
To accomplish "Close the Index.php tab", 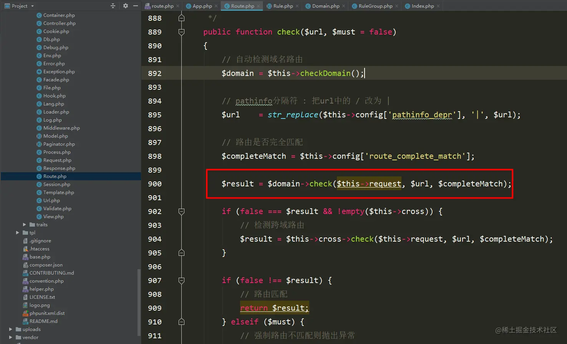I will 438,6.
